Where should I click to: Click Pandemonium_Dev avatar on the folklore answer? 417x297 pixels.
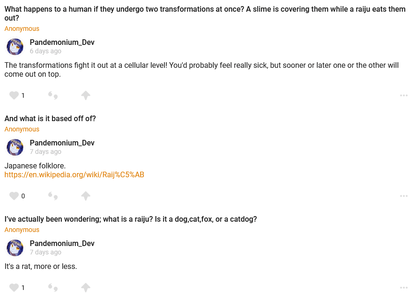[15, 147]
